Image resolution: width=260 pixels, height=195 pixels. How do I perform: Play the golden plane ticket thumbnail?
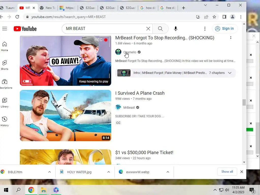point(65,157)
